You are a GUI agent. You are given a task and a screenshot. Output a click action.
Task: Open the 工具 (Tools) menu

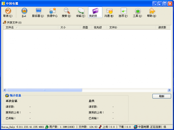click(137, 12)
